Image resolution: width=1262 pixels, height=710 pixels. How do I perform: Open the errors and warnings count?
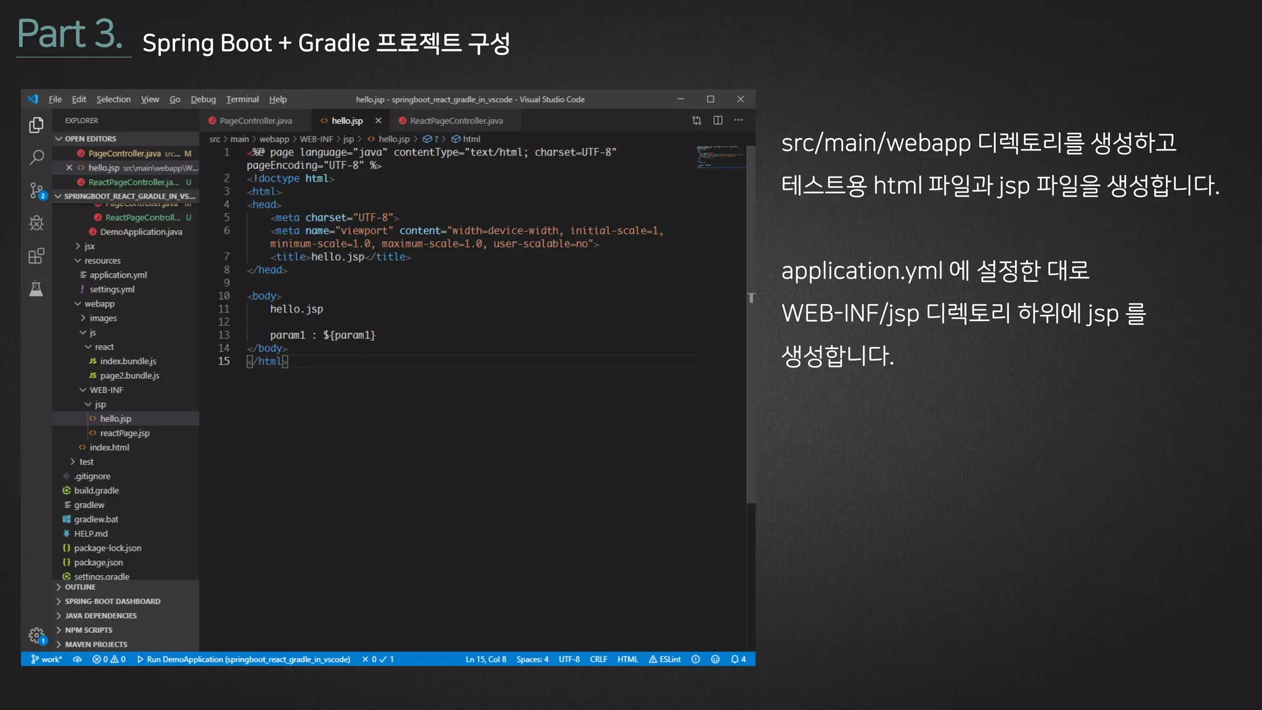point(109,659)
